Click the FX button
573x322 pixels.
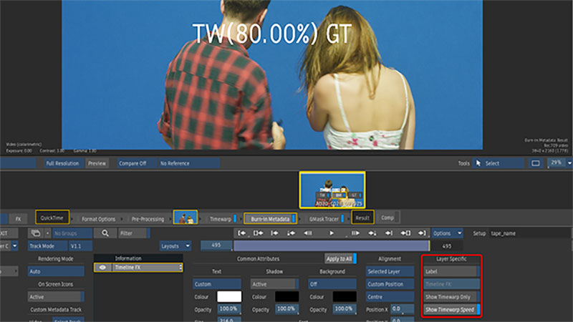point(18,219)
